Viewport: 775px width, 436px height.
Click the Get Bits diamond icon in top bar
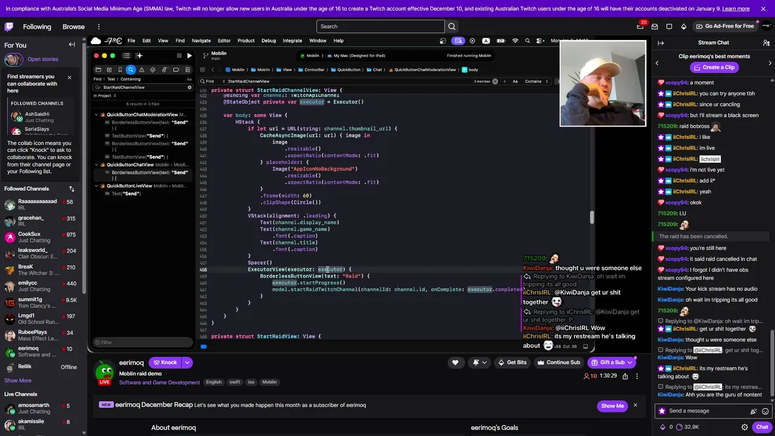pos(684,27)
